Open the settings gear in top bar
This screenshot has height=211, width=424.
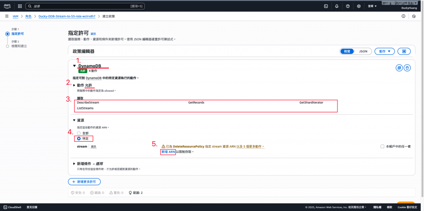tap(359, 6)
